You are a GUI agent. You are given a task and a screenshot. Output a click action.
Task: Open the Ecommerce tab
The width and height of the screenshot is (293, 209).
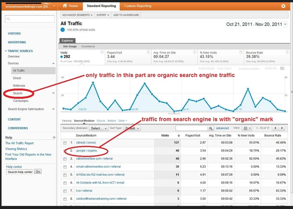pyautogui.click(x=88, y=46)
